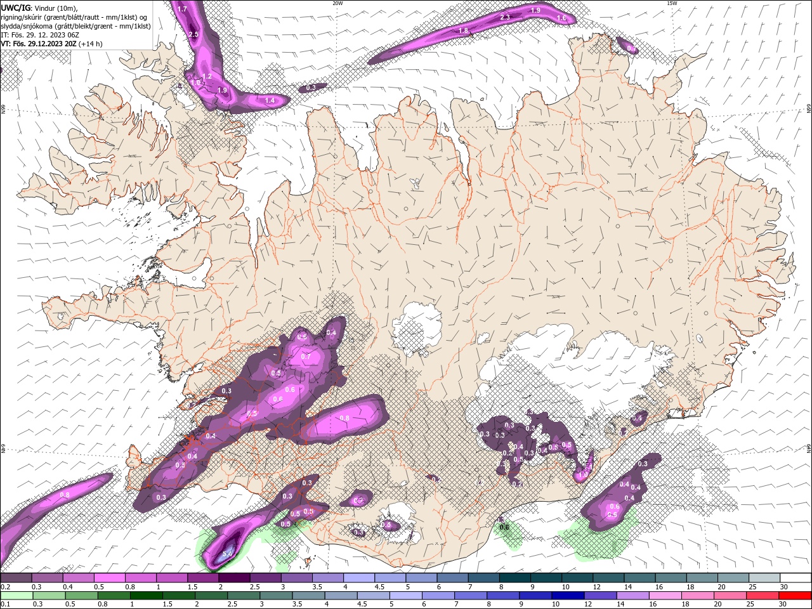Pick the light grey sleet/snow swatch labelled 25
Screen dimensions: 812x609
(764, 577)
